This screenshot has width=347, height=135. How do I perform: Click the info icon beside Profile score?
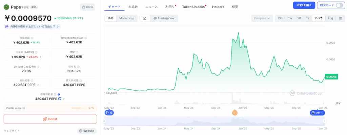(24, 108)
